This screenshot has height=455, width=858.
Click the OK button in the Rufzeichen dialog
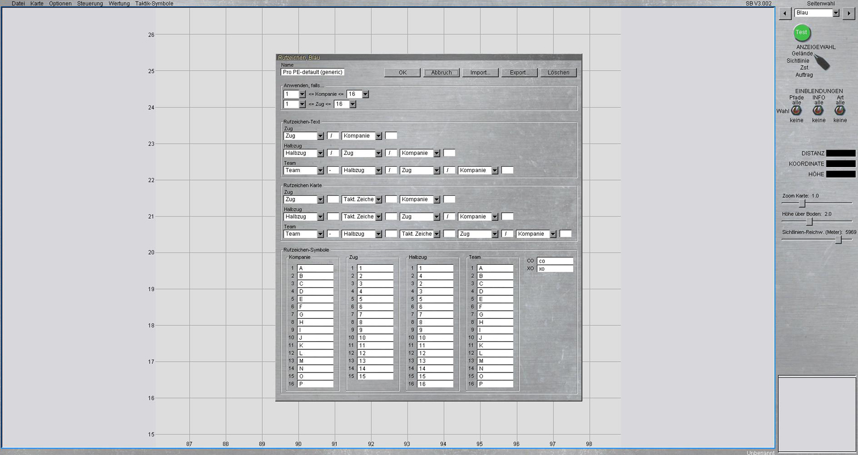coord(402,72)
